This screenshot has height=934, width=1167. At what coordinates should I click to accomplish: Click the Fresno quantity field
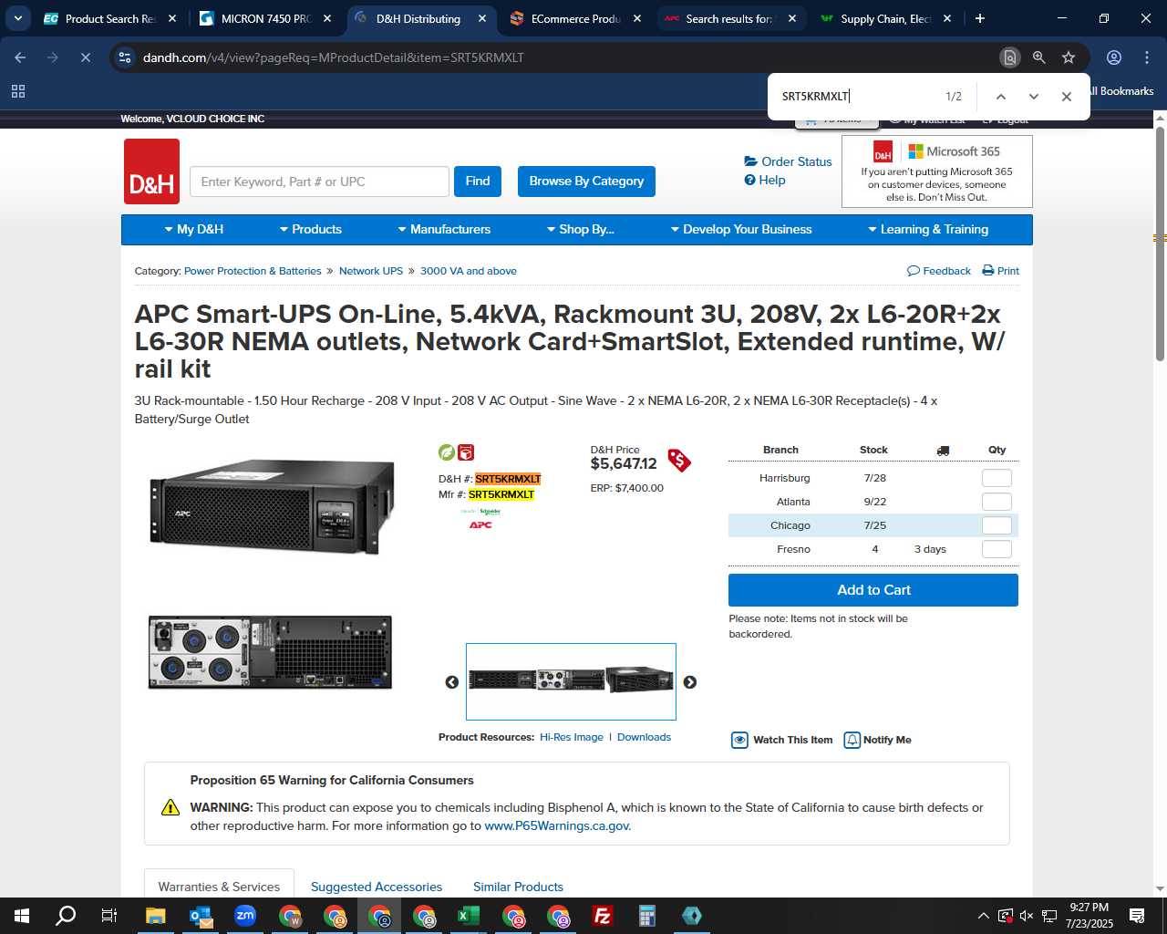click(x=997, y=549)
